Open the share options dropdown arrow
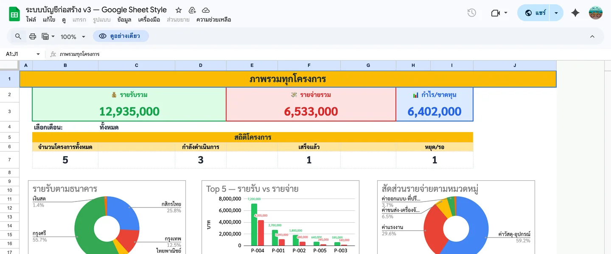Screen dimensions: 611x254 coord(556,13)
